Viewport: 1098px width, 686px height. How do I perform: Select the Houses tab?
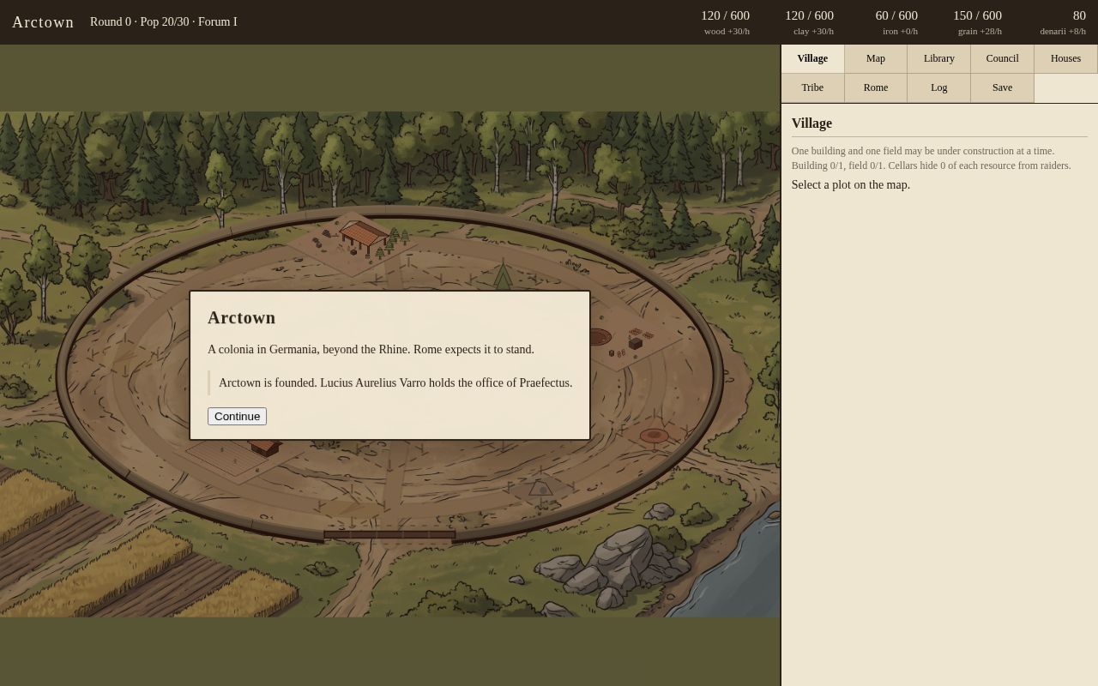[x=1065, y=58]
